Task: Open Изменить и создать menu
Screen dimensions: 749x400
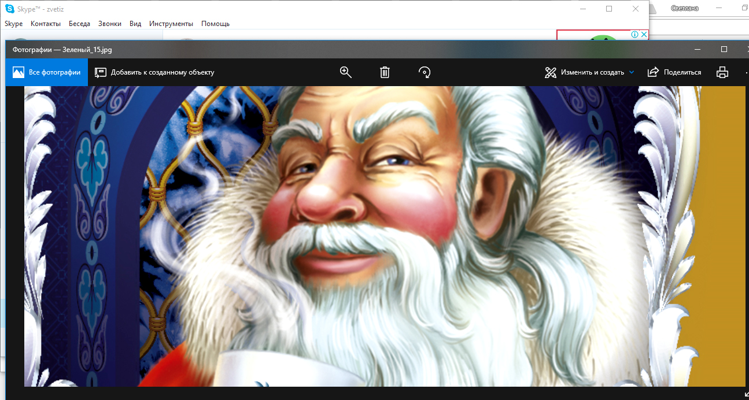Action: 589,72
